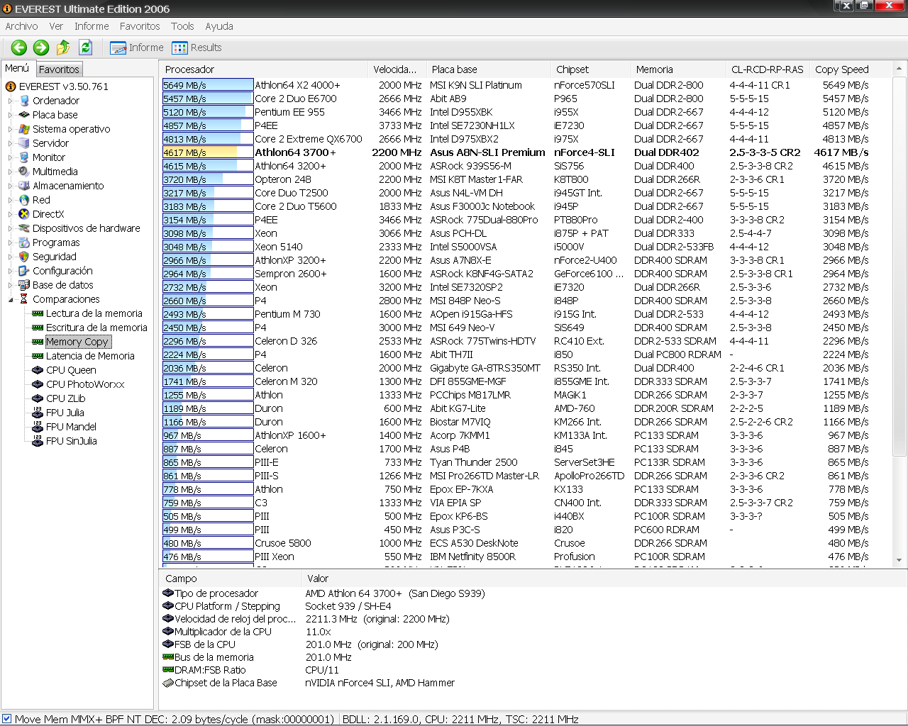Image resolution: width=908 pixels, height=726 pixels.
Task: Click the Refresh toolbar icon
Action: [x=86, y=48]
